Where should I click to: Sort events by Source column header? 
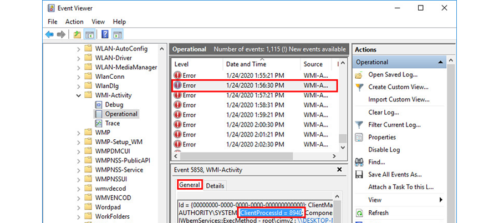[315, 64]
